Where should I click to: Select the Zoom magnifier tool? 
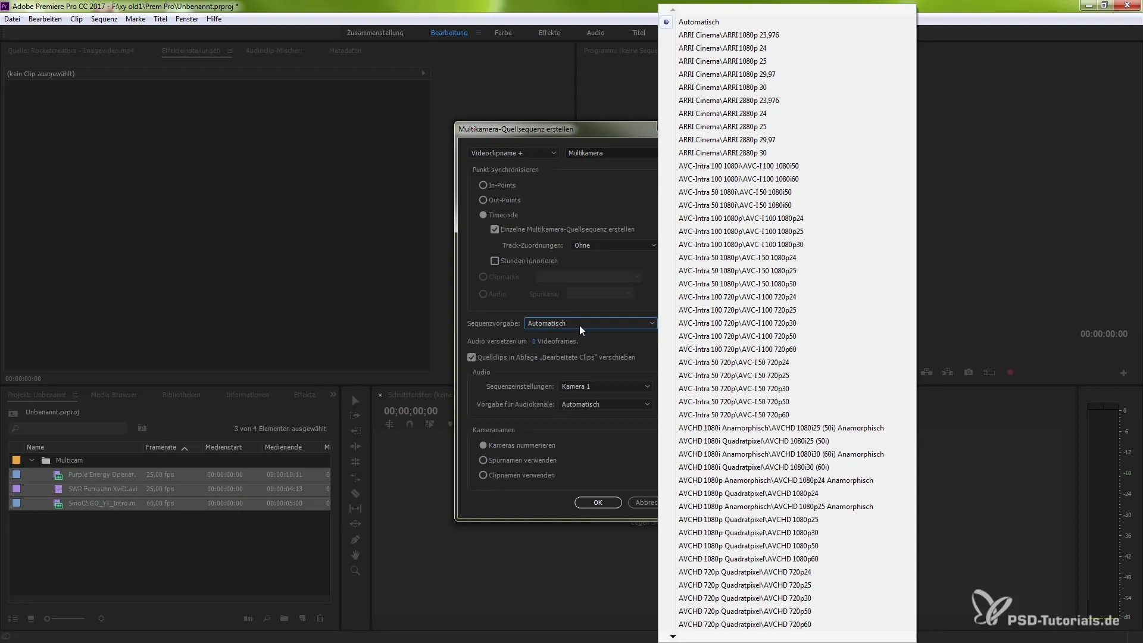click(355, 570)
